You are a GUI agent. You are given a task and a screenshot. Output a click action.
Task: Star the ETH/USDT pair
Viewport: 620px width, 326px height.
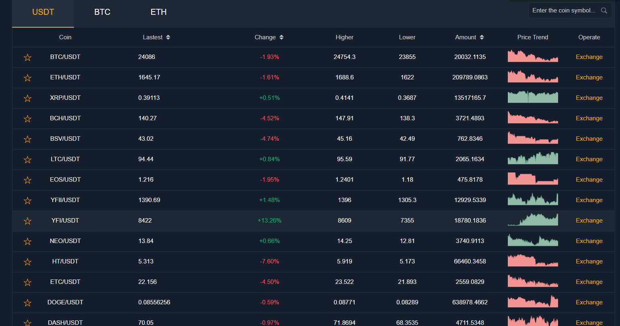(27, 78)
